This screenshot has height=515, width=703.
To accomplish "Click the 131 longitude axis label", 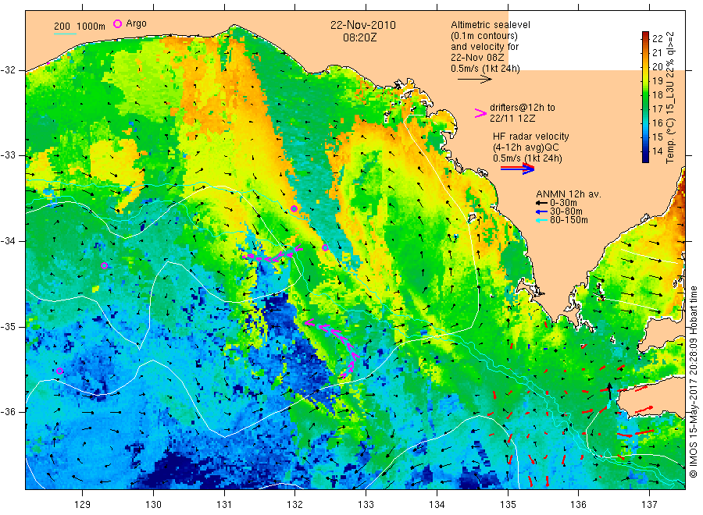I will coord(224,505).
